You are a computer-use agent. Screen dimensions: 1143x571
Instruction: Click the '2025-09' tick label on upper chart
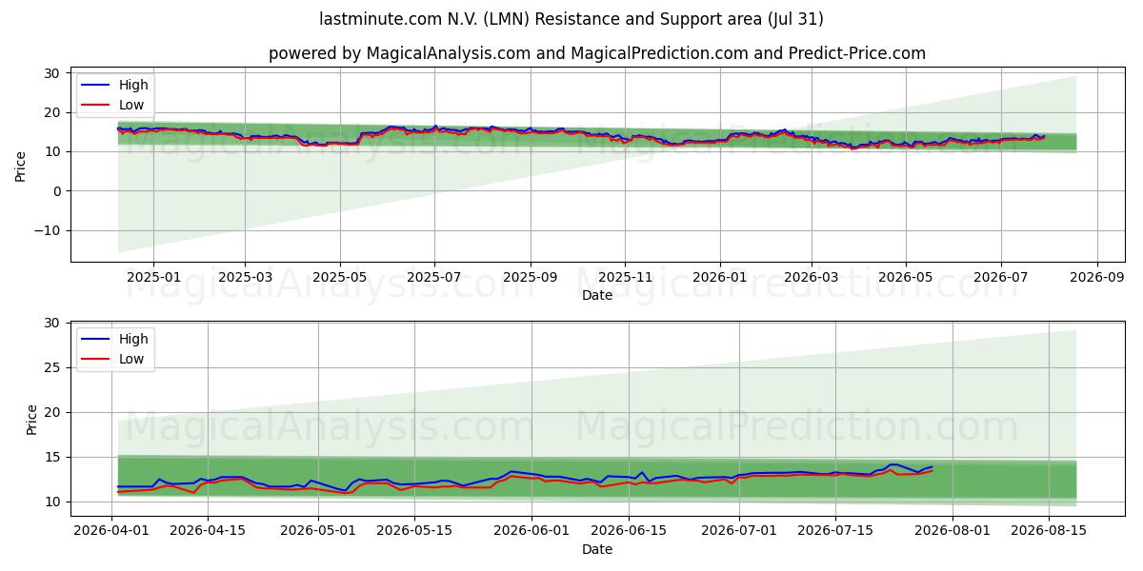(531, 277)
